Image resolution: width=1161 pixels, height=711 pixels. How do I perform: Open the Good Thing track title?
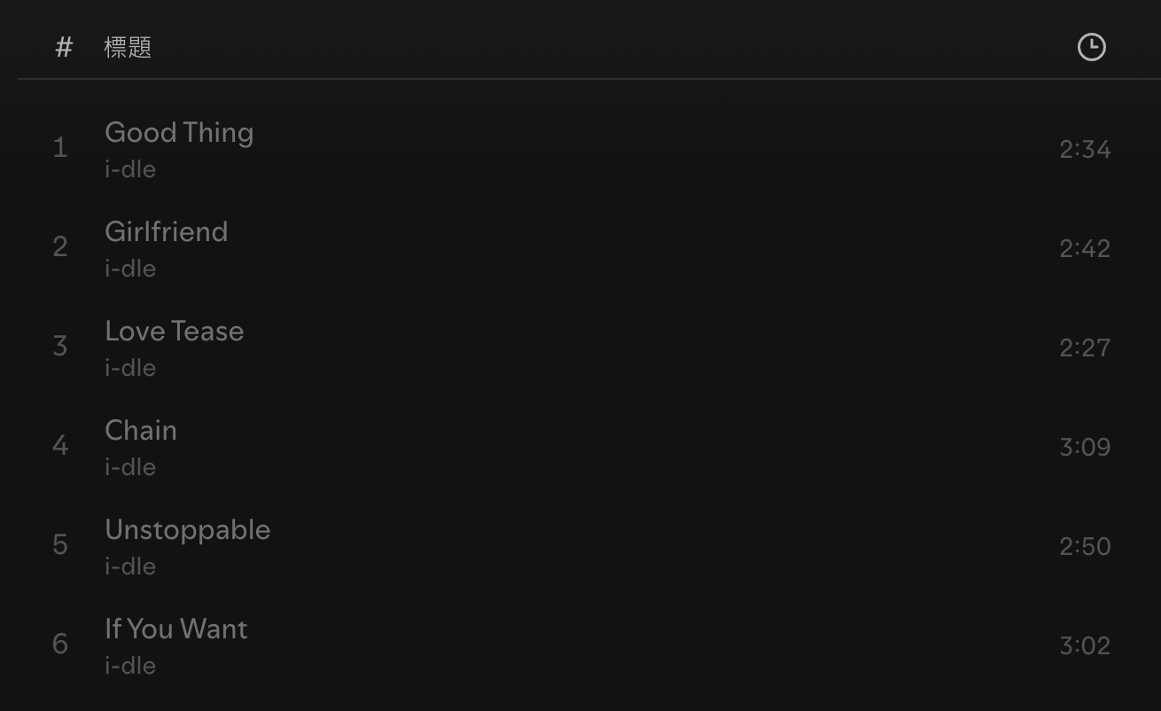coord(179,133)
